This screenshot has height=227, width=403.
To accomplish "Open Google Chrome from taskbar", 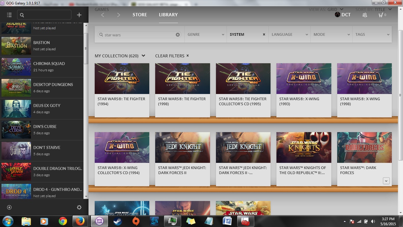I will (63, 221).
